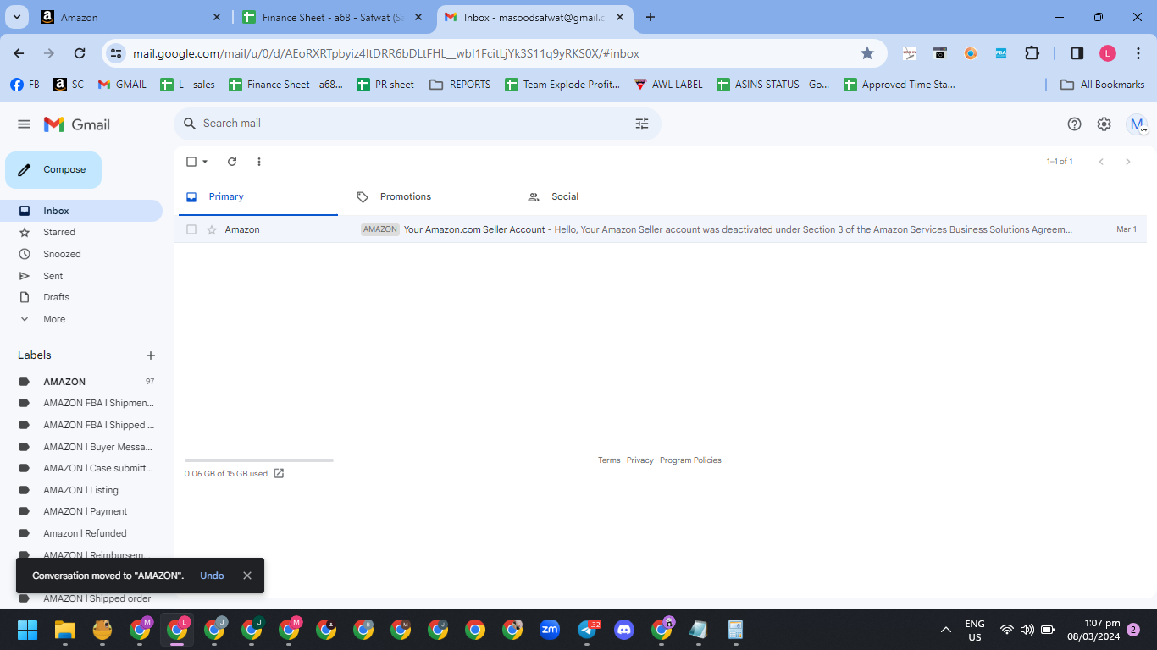
Task: Open Gmail main menu hamburger icon
Action: pyautogui.click(x=24, y=124)
